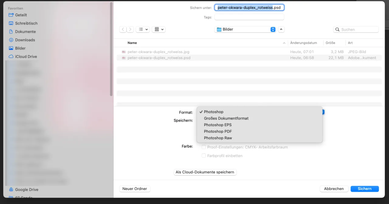Open the grid grouping options button
The width and height of the screenshot is (389, 204).
tap(159, 29)
